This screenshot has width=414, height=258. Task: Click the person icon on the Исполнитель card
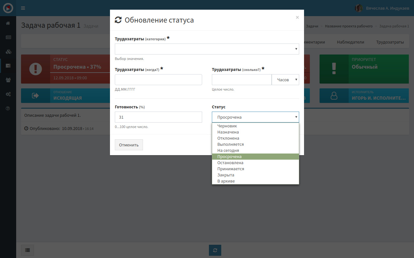point(334,95)
